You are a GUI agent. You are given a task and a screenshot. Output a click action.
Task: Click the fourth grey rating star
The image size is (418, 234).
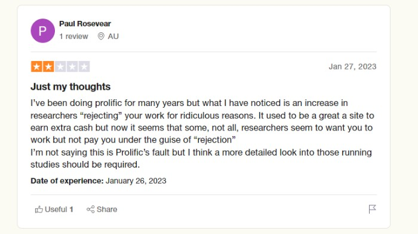pyautogui.click(x=72, y=66)
